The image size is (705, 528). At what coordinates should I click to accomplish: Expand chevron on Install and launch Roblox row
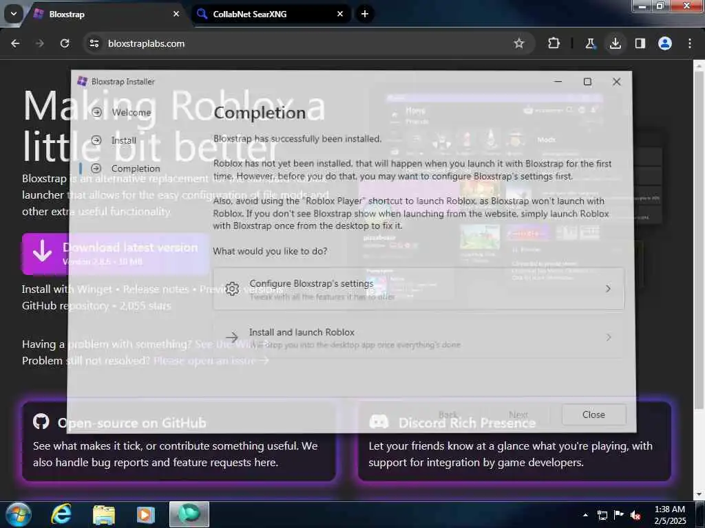609,337
